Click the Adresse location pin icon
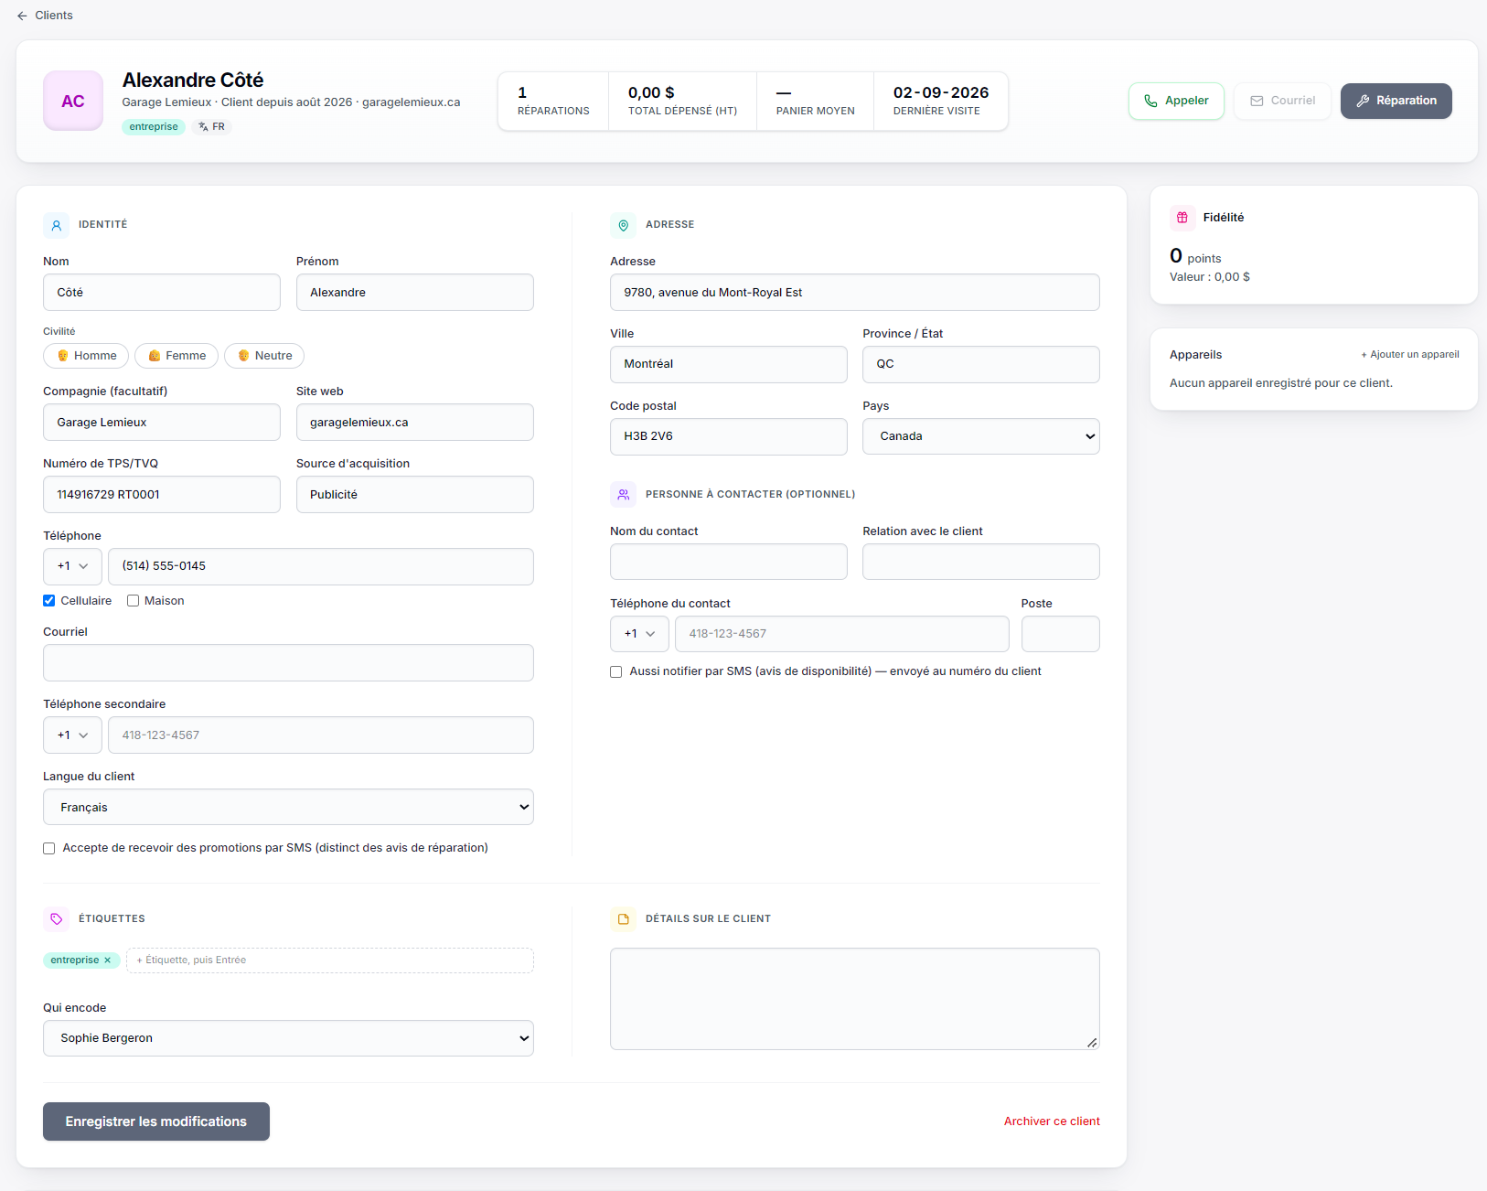Screen dimensions: 1487x1191 pyautogui.click(x=624, y=225)
